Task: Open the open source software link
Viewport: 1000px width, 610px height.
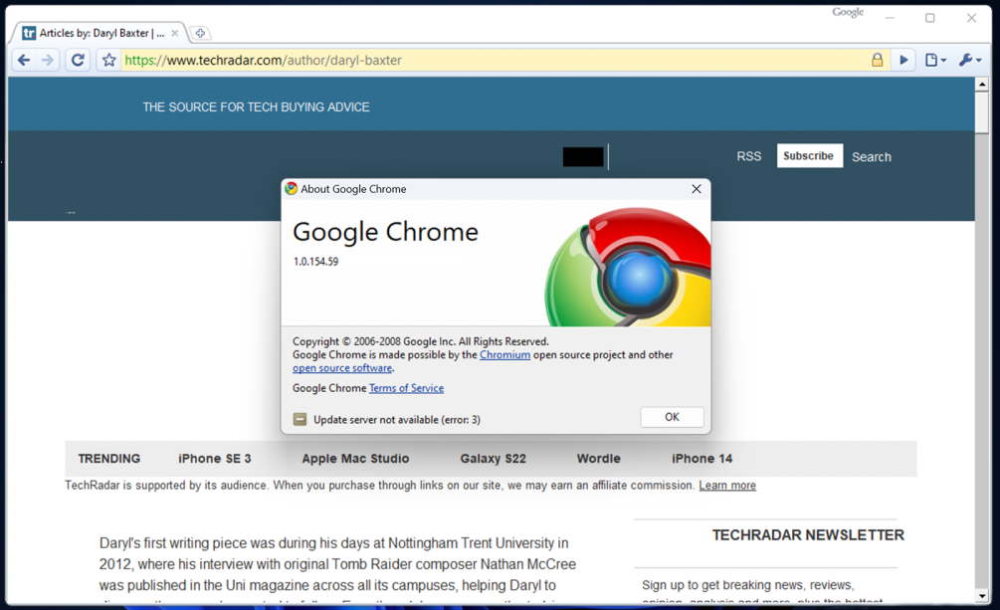Action: [x=342, y=368]
